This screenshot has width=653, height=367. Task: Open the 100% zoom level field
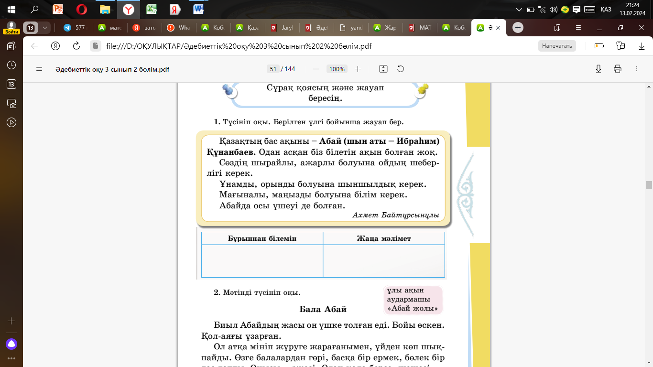337,69
